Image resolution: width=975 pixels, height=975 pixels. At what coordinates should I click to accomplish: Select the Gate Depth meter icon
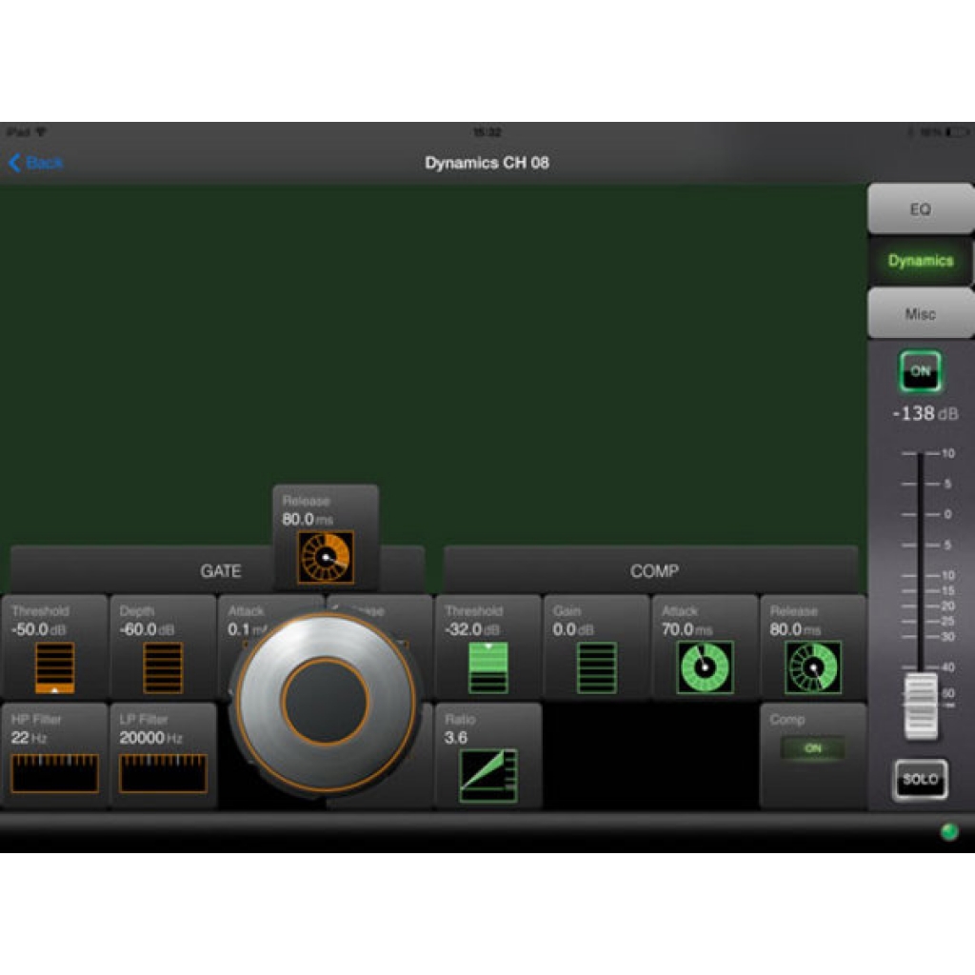coord(163,667)
